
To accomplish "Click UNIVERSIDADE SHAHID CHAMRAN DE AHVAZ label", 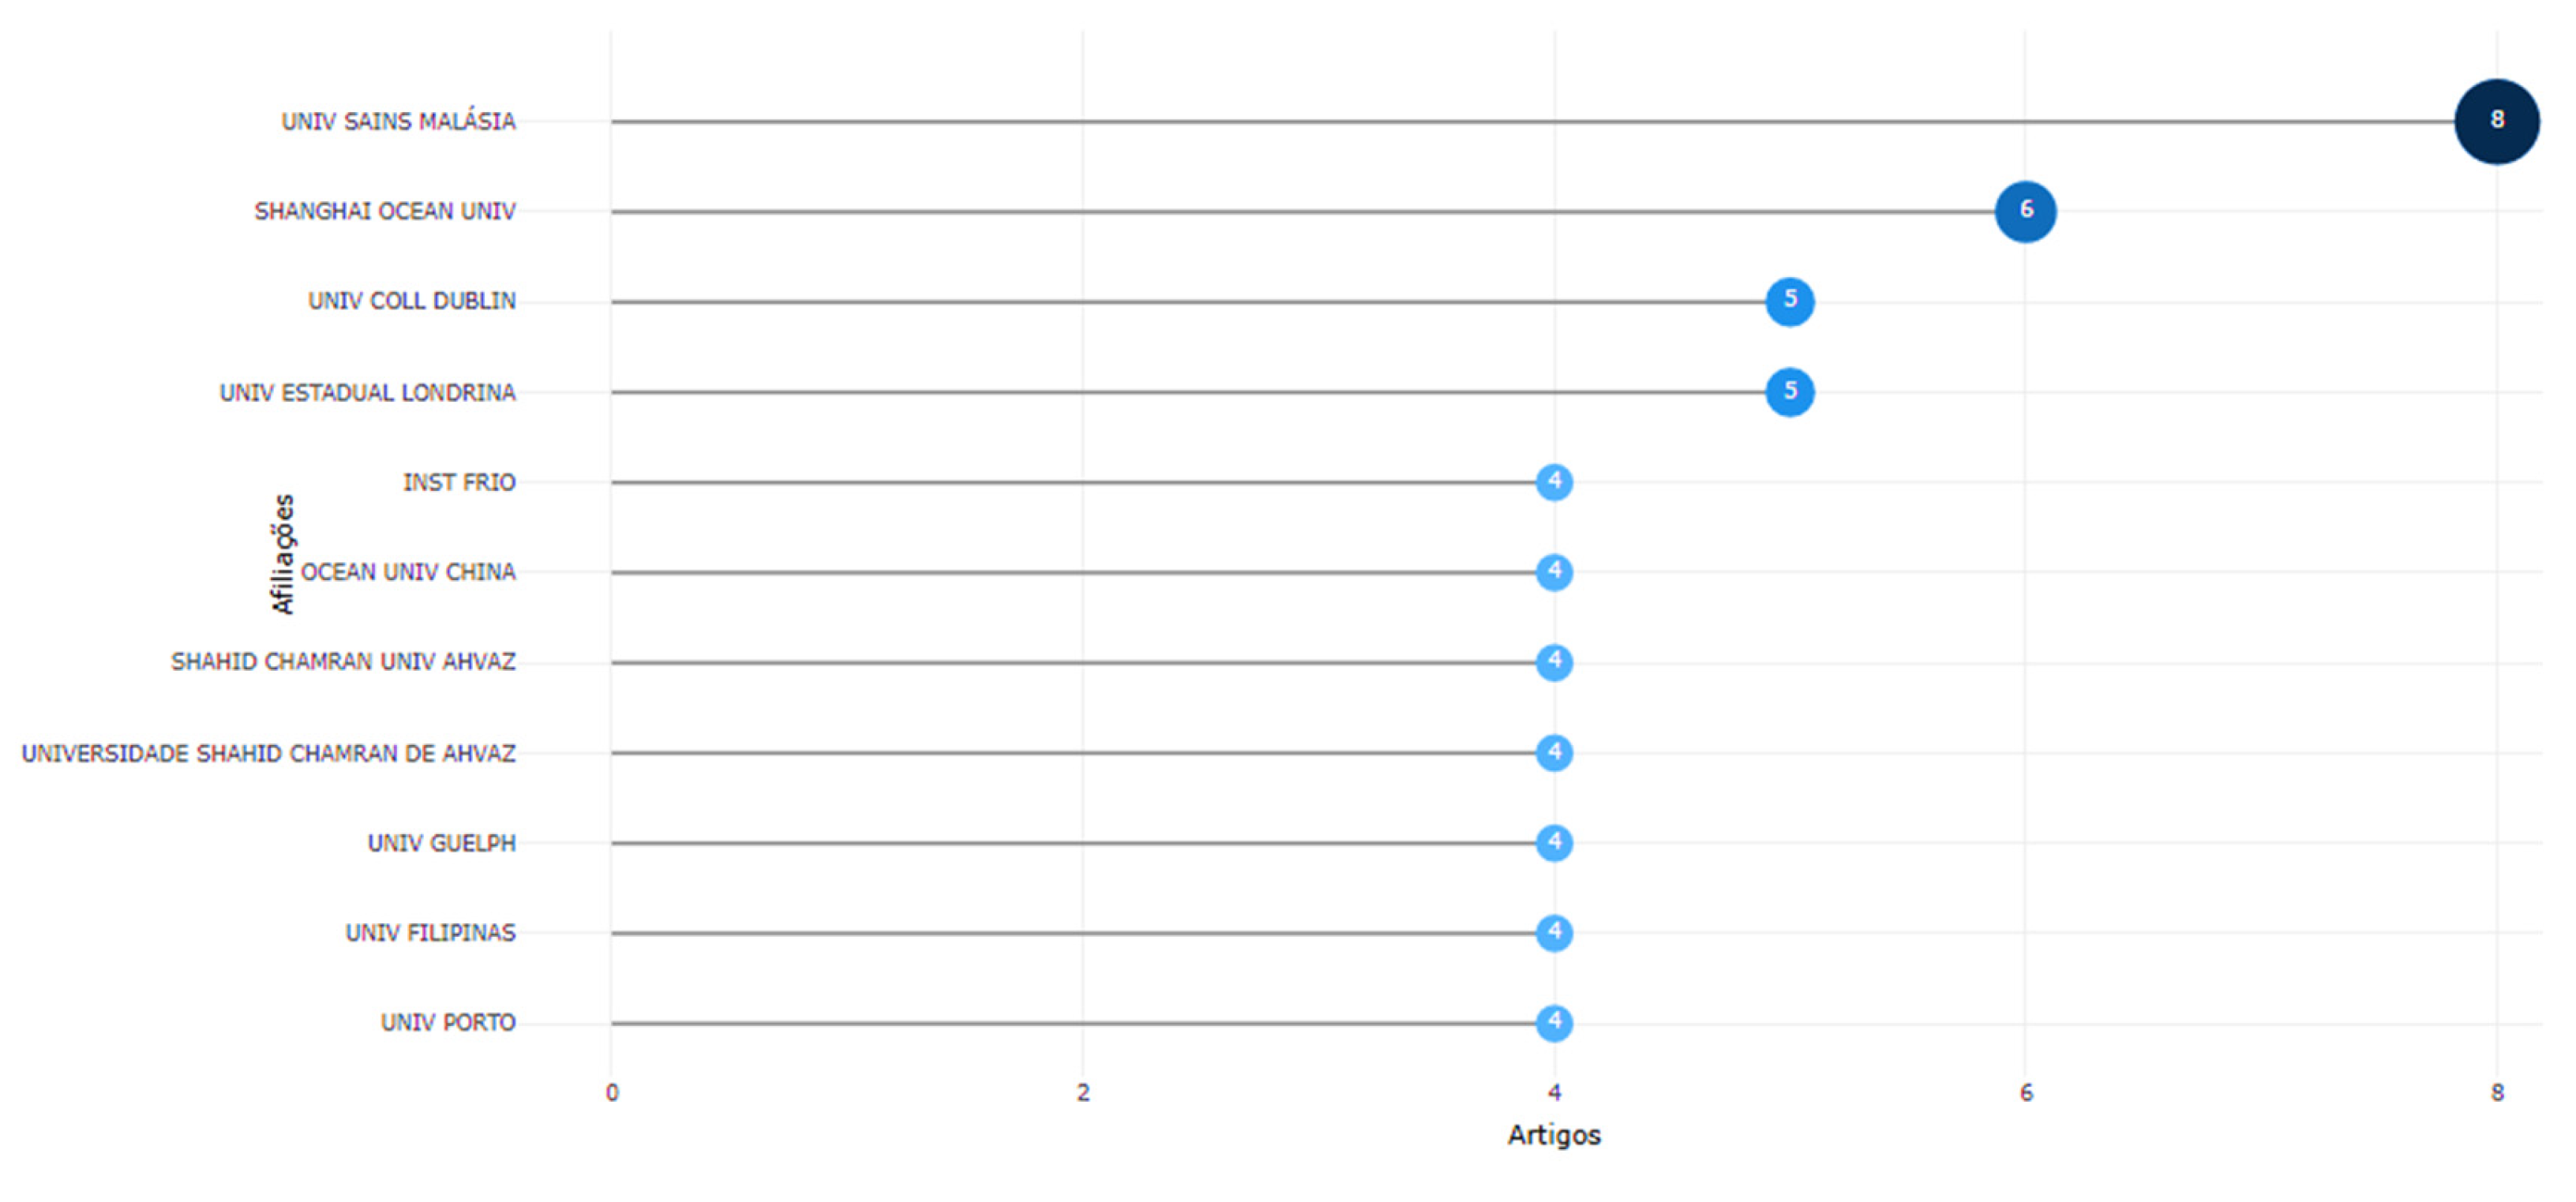I will pos(269,753).
